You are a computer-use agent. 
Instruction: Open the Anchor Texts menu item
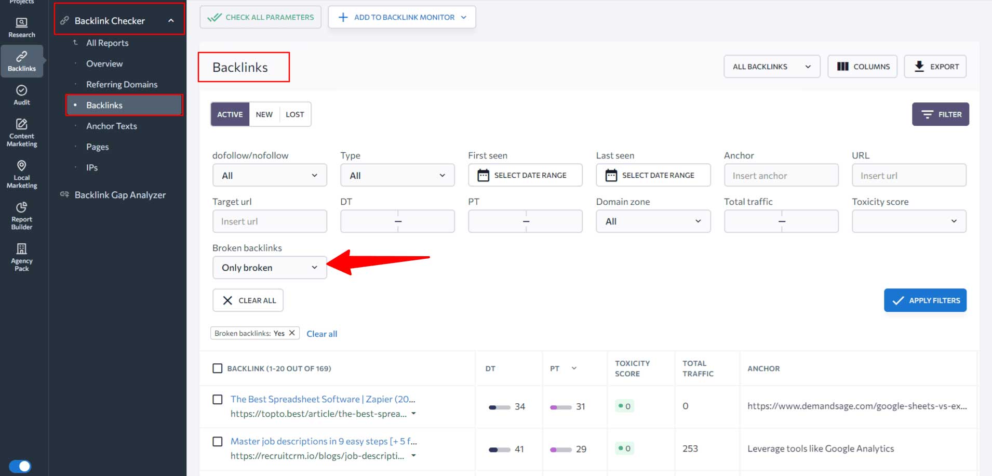pos(112,126)
